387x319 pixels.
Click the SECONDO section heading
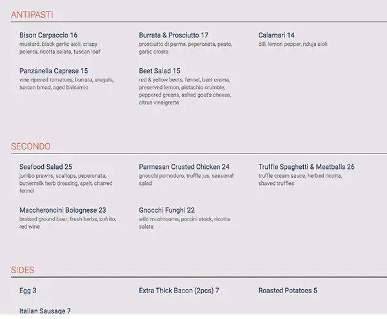tap(30, 147)
